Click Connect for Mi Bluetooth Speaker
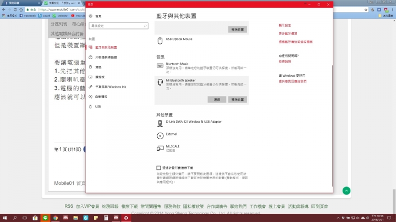396x222 pixels. pyautogui.click(x=217, y=99)
